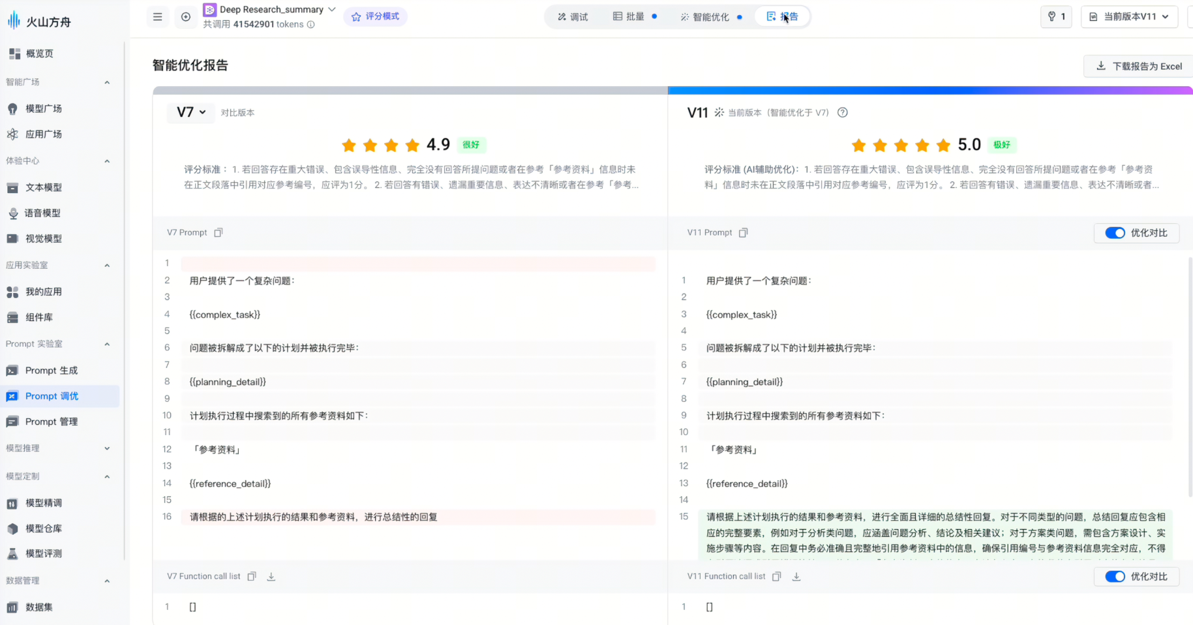
Task: Copy the V7 Function call list
Action: [x=252, y=576]
